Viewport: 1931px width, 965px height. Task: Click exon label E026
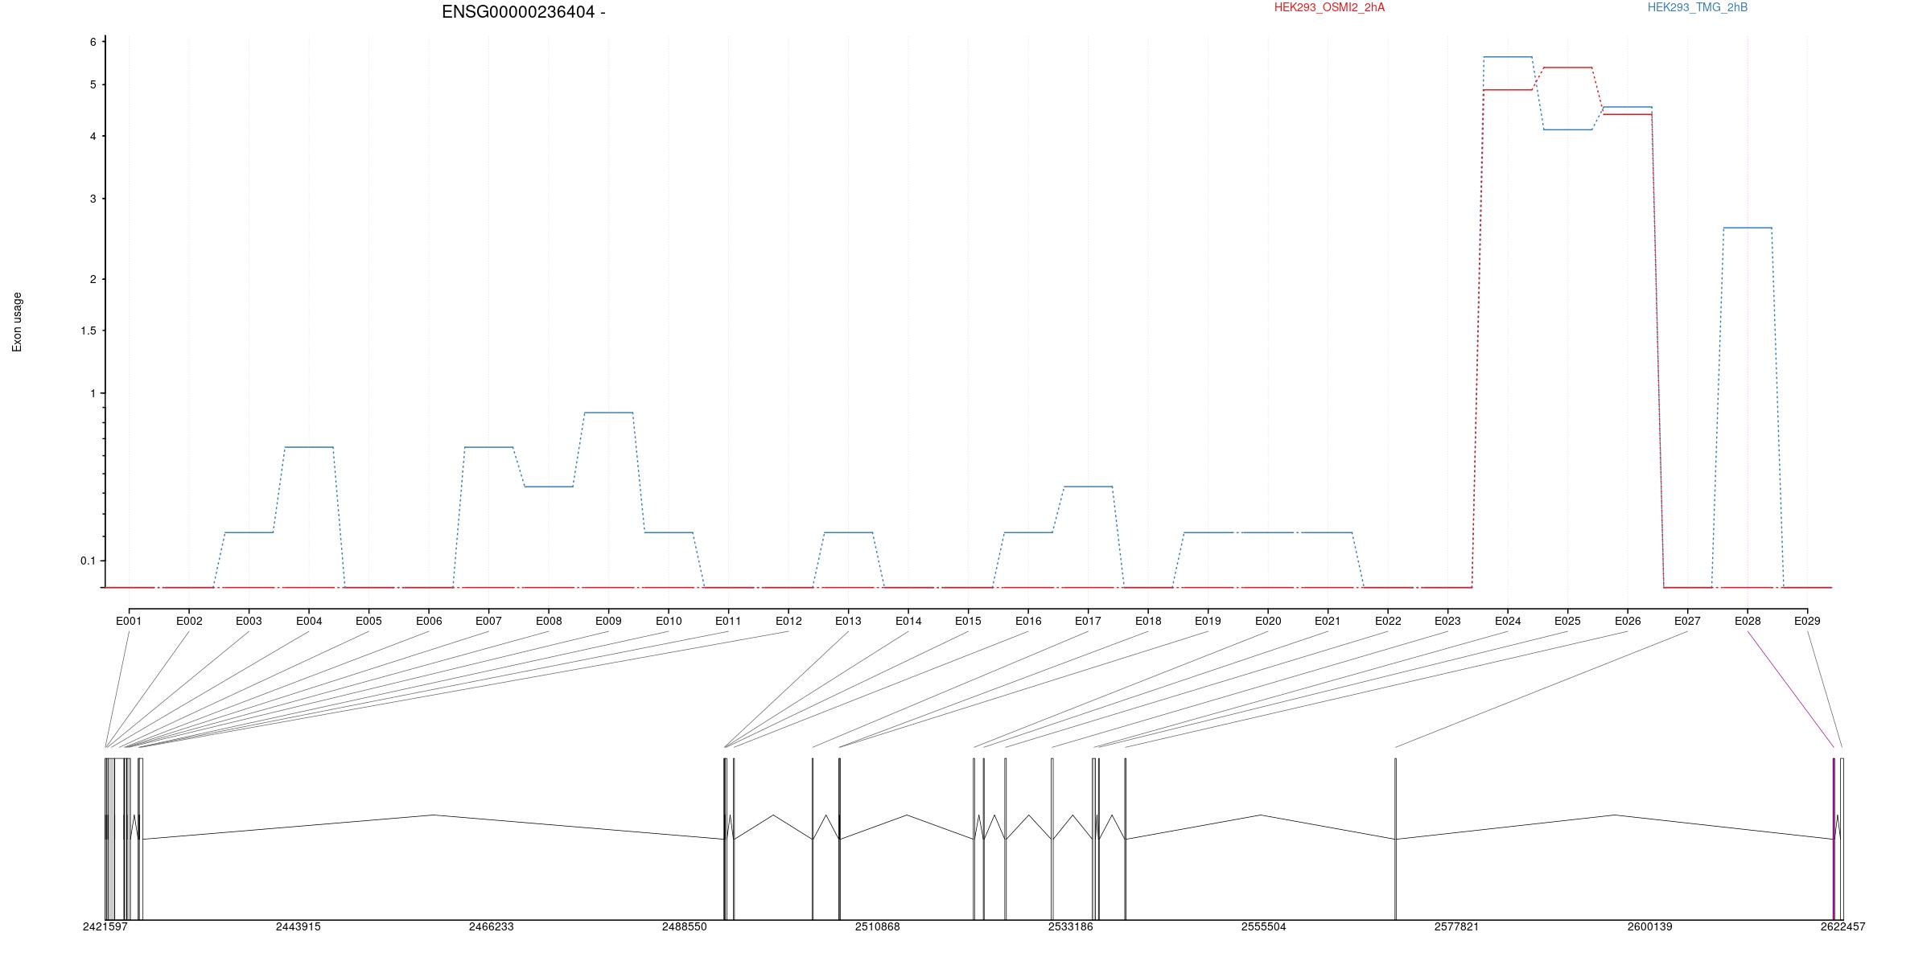click(1628, 621)
